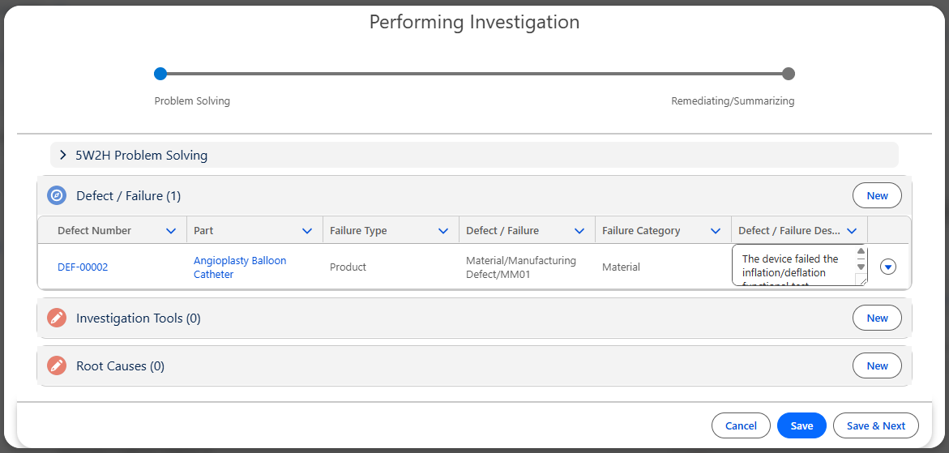Jump to Remediating/Summarizing step marker
The height and width of the screenshot is (453, 949).
(x=789, y=74)
